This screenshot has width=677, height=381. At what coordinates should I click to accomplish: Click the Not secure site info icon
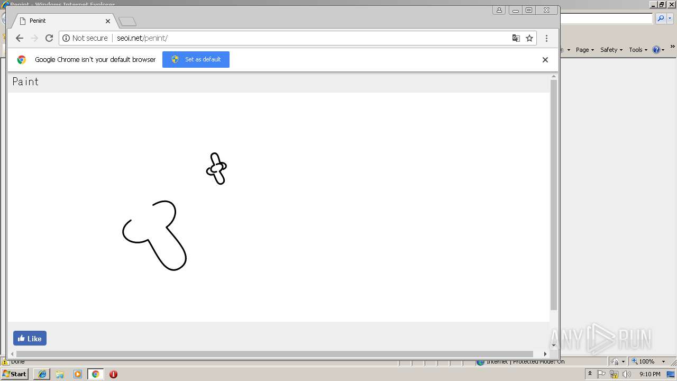[x=66, y=38]
